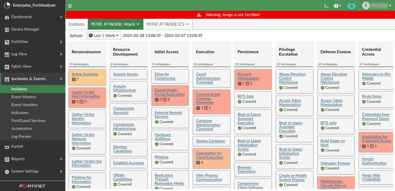
Task: Open the FortiAI robot assistant icon
Action: [x=352, y=6]
